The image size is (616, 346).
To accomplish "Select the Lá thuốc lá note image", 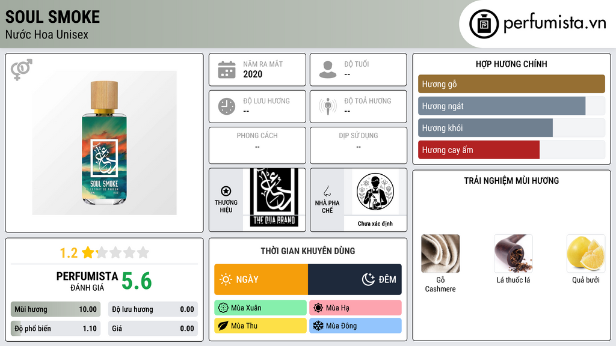I will pos(513,253).
